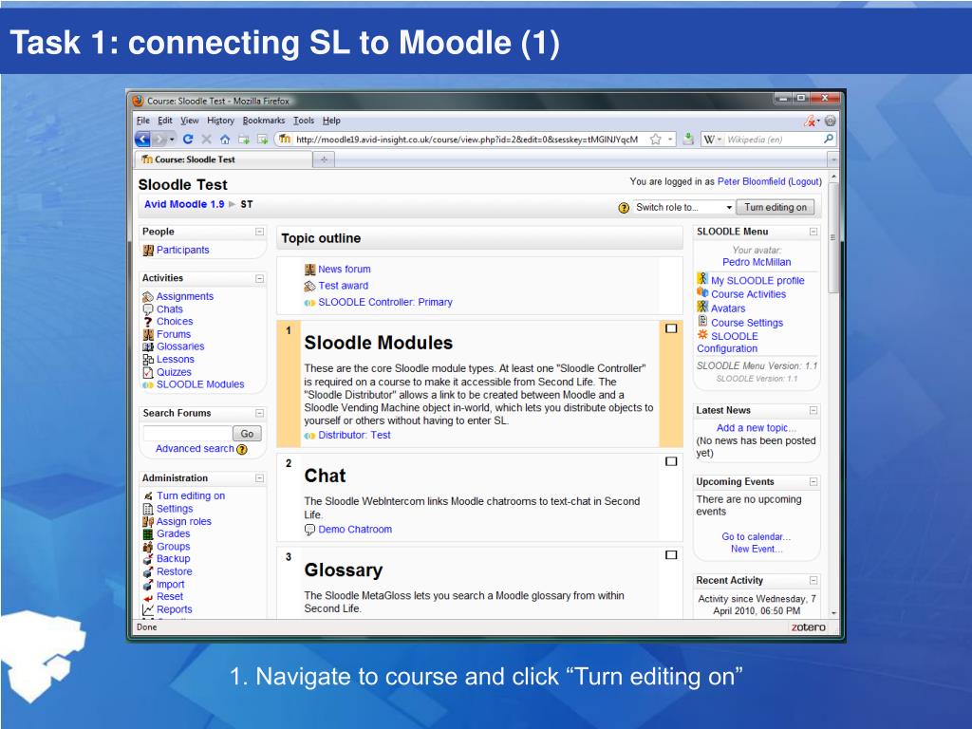Click the Course Activities icon in SLOODLE Menu
The image size is (972, 729).
(x=702, y=292)
